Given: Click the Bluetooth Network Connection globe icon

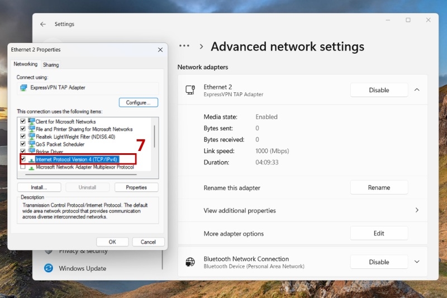Looking at the screenshot, I should coord(190,262).
